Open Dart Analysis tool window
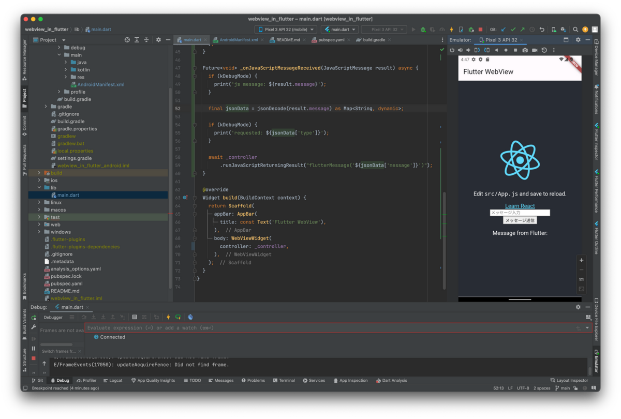The height and width of the screenshot is (419, 621). [x=391, y=380]
